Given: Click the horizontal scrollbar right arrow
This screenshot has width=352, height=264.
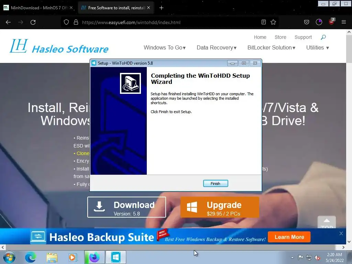Looking at the screenshot, I should coord(343,247).
